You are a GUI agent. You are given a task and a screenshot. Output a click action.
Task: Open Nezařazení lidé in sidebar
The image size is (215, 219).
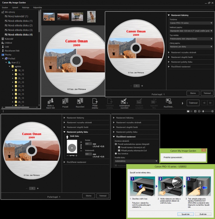(11, 51)
